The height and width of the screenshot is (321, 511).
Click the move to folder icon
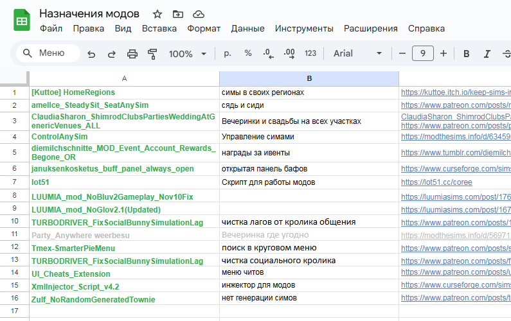tap(178, 14)
